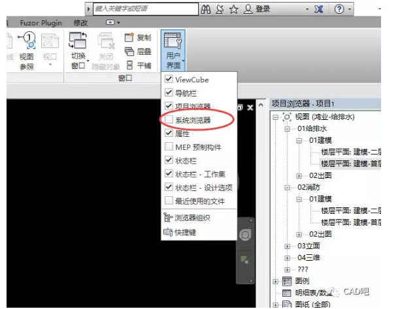The width and height of the screenshot is (400, 309).
Task: Click the 浏览器组织 menu entry
Action: point(192,218)
